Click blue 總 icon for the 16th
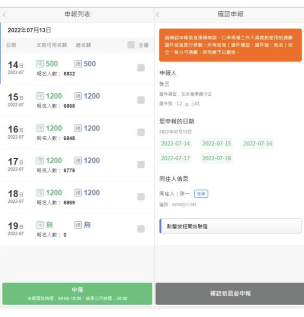Viewport: 304px width, 317px height. pos(78,128)
